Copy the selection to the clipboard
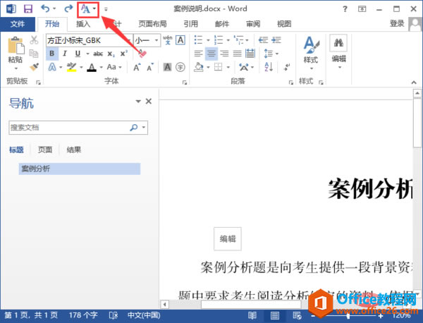This screenshot has width=423, height=323. pos(34,54)
